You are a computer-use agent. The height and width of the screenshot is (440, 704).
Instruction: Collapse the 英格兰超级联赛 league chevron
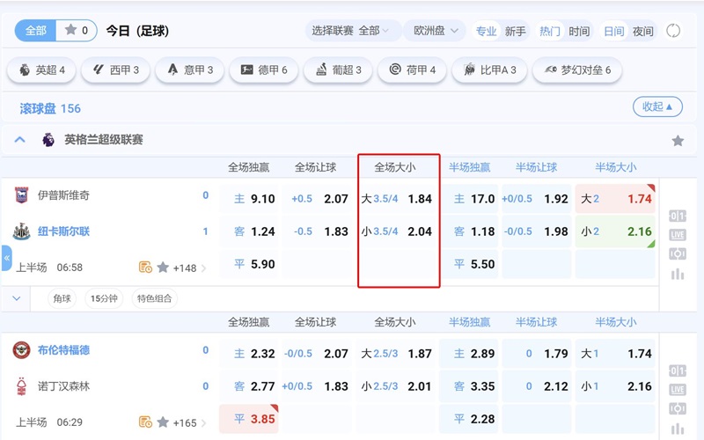pos(19,140)
